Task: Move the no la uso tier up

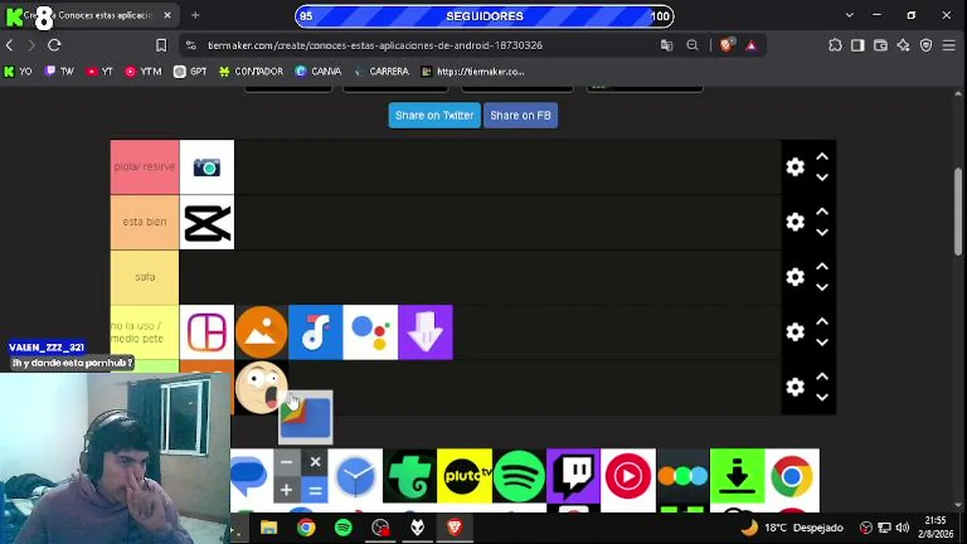Action: (822, 323)
